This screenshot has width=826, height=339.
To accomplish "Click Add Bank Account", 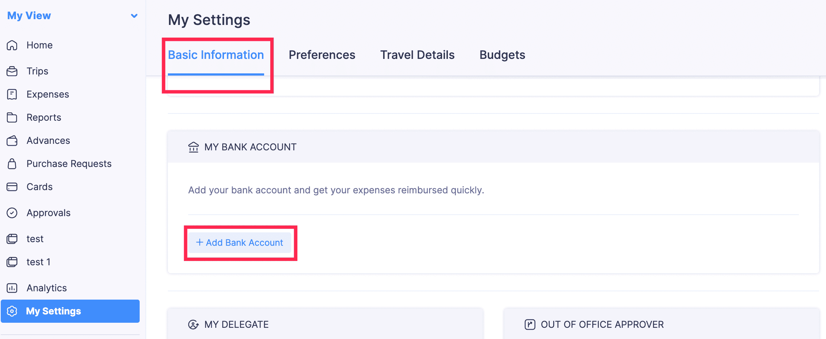I will click(x=240, y=243).
